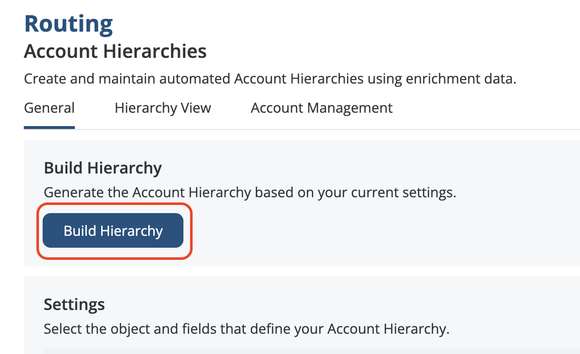Click the 'Select the object and fields' description
The width and height of the screenshot is (580, 354).
click(x=246, y=329)
